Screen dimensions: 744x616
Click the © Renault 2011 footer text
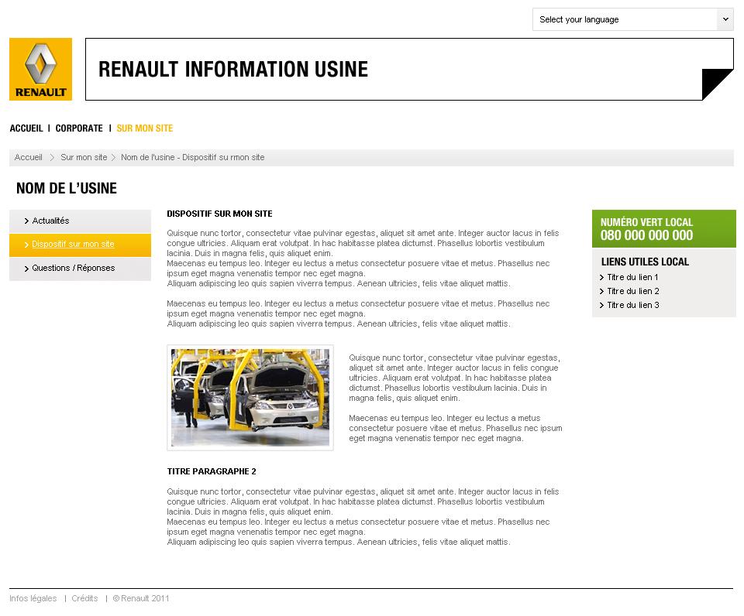tap(141, 598)
